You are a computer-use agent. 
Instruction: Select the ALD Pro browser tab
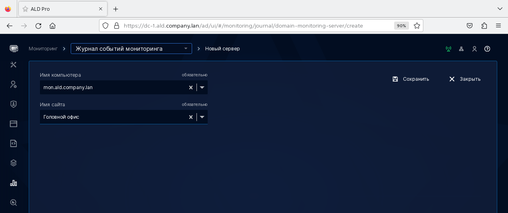coord(60,9)
